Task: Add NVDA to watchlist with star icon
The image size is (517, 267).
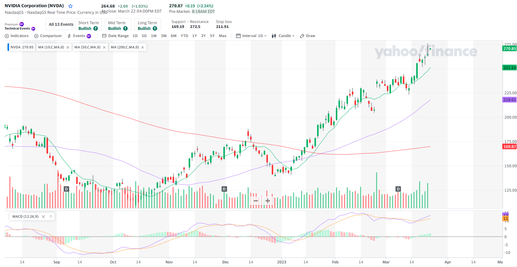Action: [71, 6]
